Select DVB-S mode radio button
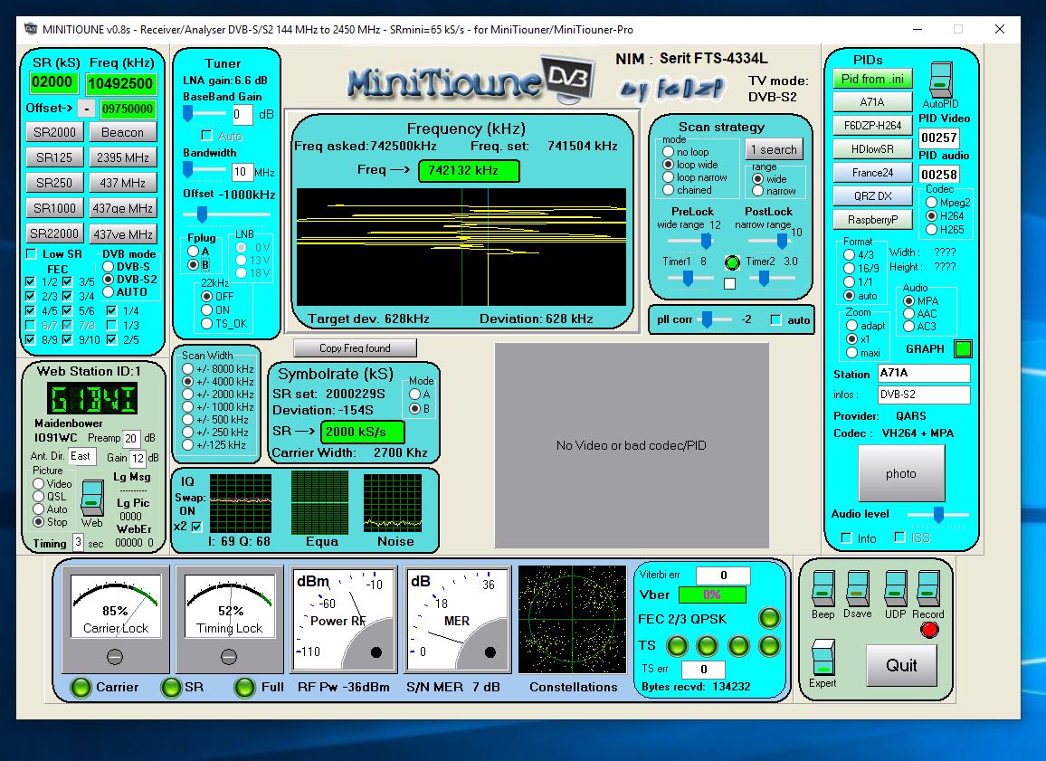This screenshot has width=1046, height=761. click(x=108, y=267)
